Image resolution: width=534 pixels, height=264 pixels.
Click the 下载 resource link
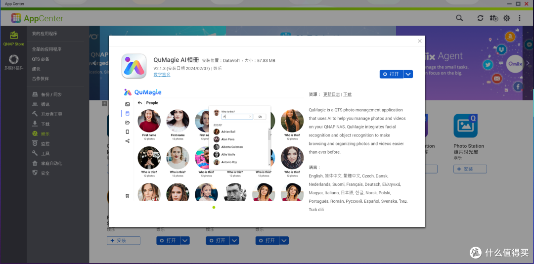(x=348, y=94)
